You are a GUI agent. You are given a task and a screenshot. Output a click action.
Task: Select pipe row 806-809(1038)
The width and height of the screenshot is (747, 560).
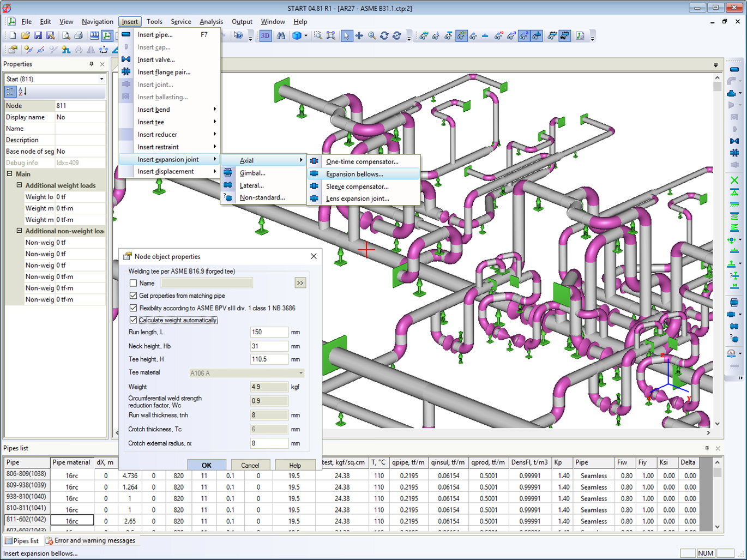pos(26,474)
